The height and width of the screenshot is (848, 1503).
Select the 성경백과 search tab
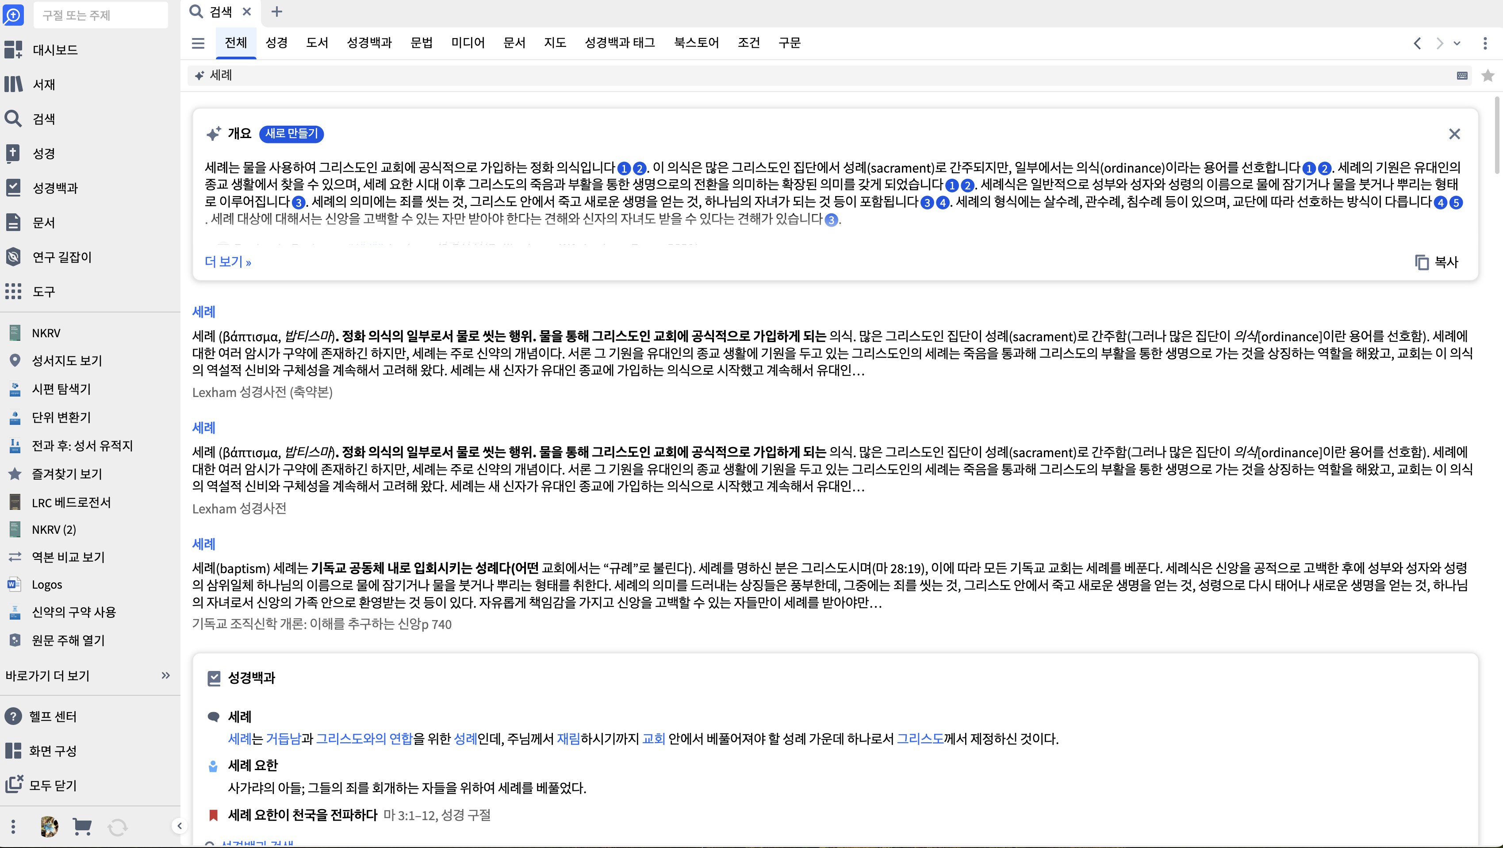coord(369,42)
